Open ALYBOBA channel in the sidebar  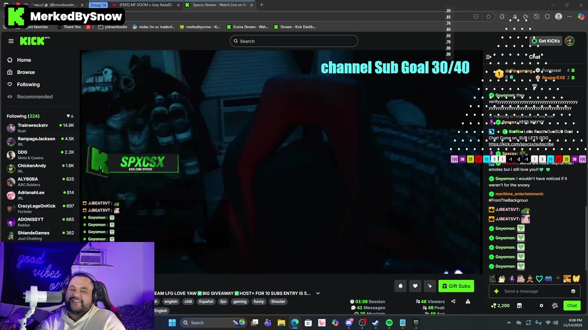tap(40, 181)
